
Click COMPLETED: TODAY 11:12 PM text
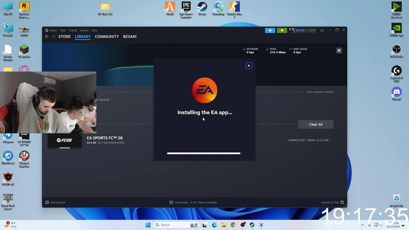(308, 140)
